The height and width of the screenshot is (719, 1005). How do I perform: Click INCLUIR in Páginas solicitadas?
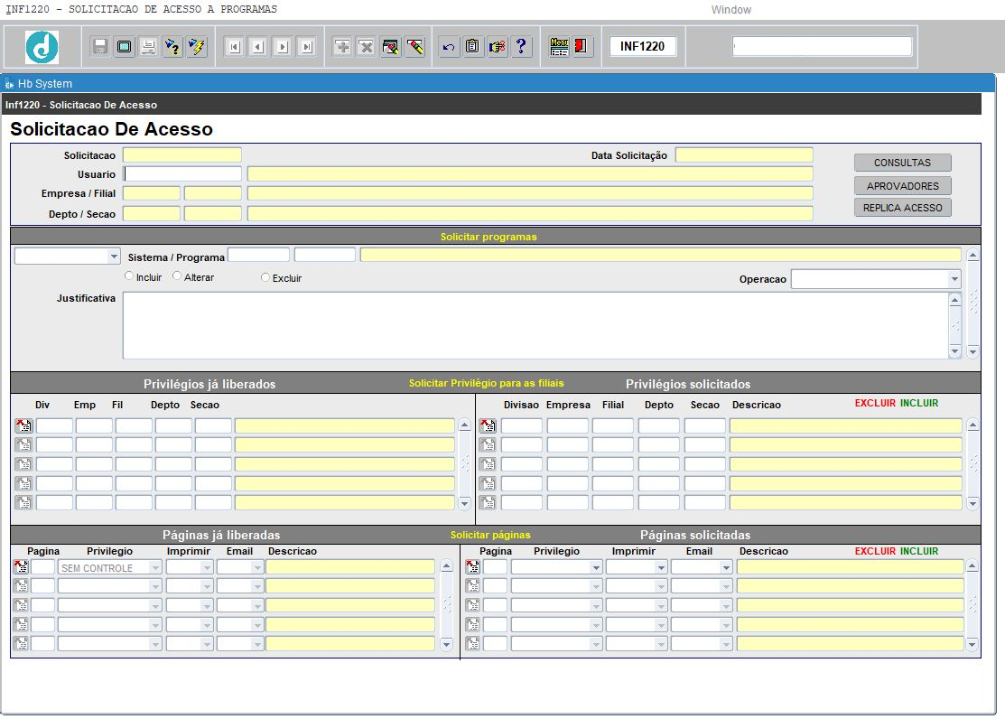(x=919, y=551)
